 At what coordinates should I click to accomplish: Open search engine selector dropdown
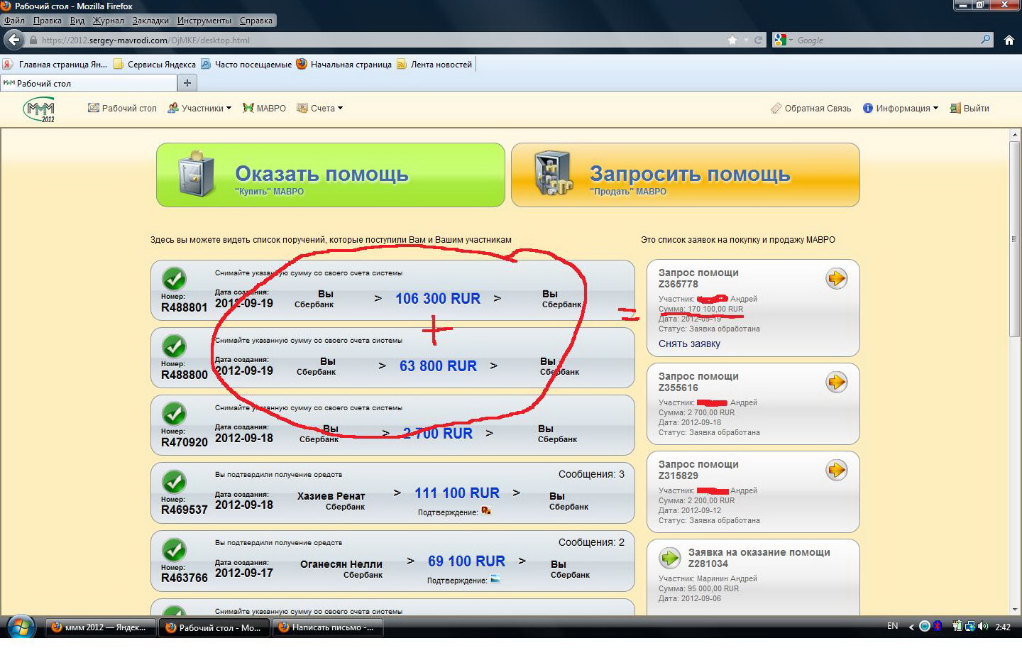[x=784, y=40]
